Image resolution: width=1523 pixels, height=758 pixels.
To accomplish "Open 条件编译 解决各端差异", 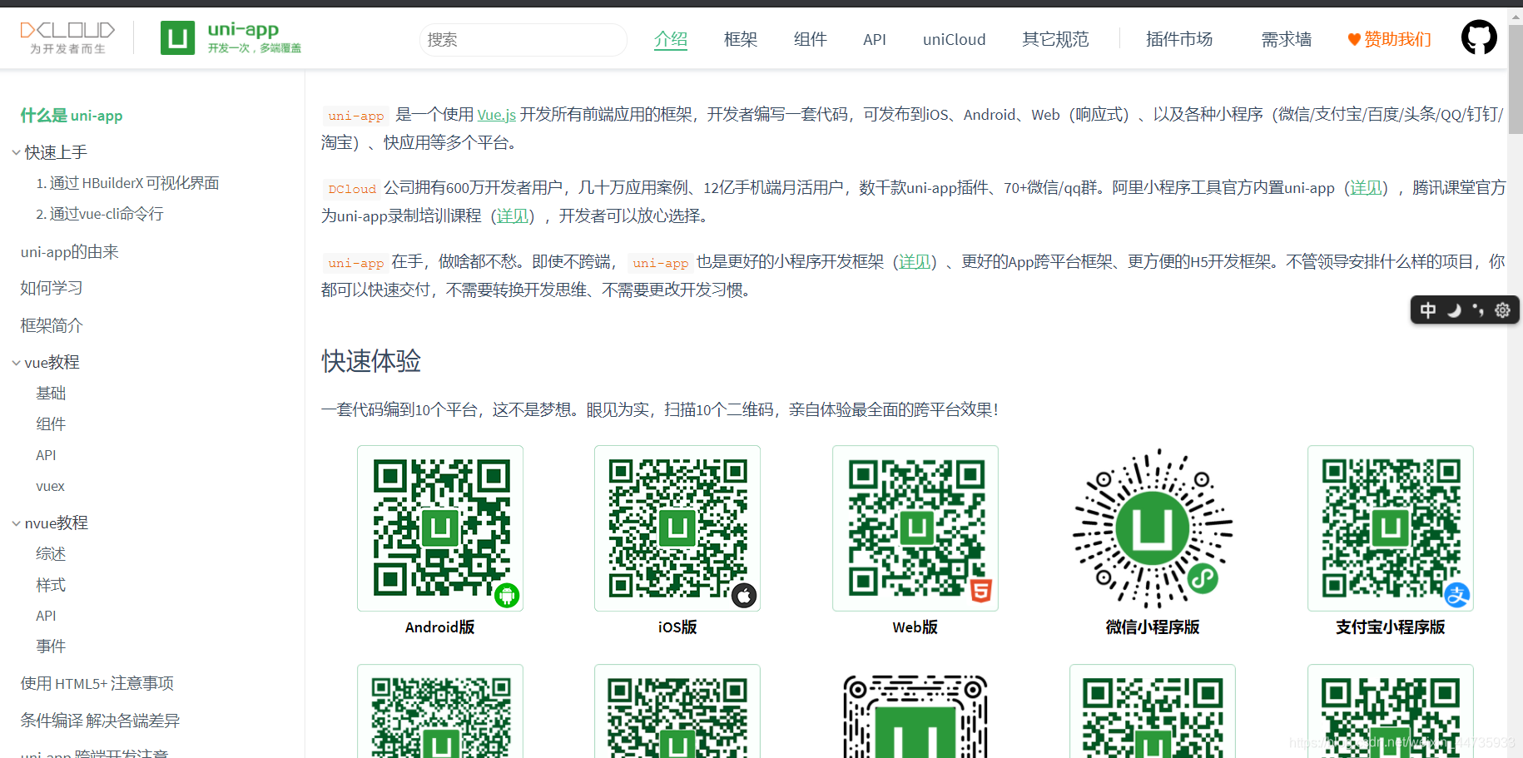I will 100,721.
